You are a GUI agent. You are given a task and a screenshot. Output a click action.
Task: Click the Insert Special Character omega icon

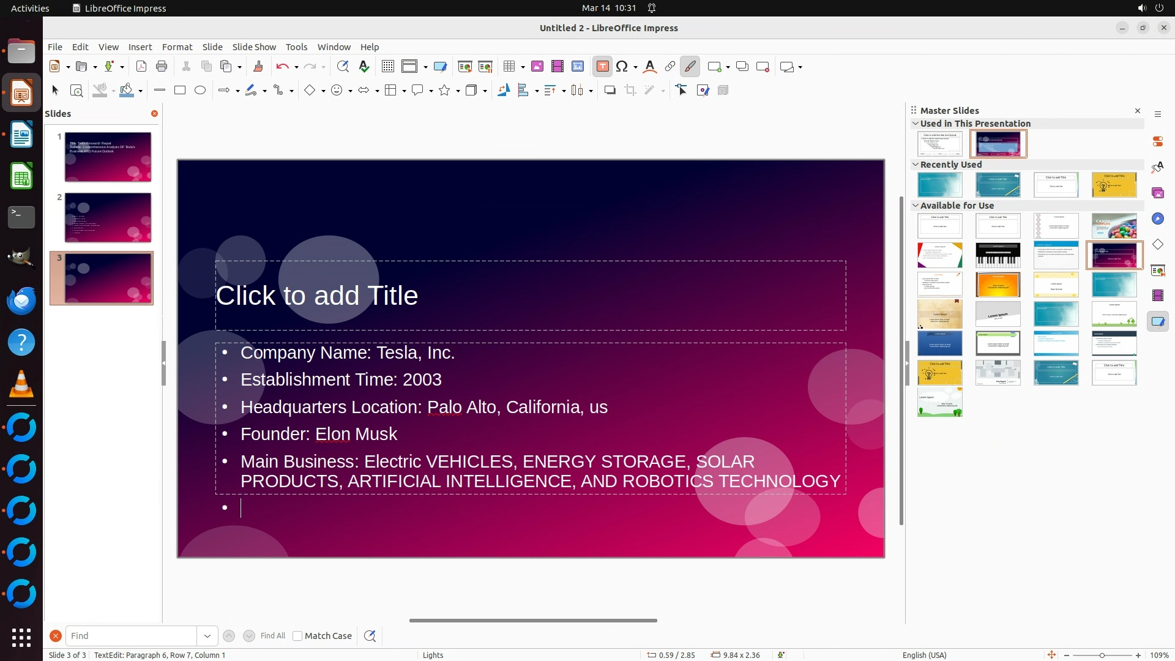(622, 67)
